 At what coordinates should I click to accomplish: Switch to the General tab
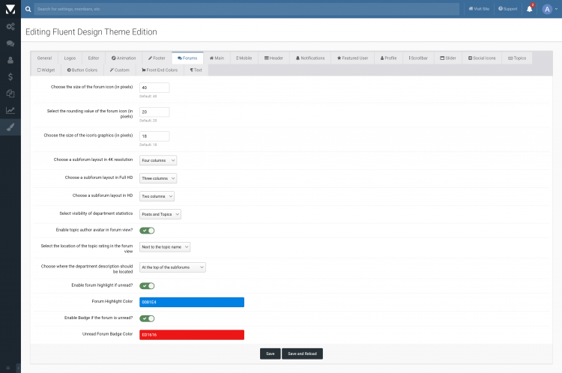44,58
